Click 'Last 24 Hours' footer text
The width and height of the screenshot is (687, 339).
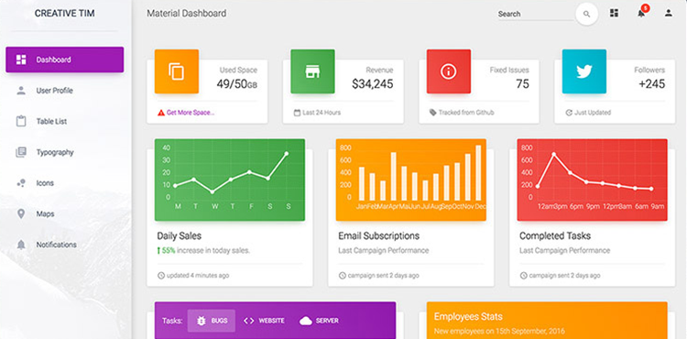pyautogui.click(x=322, y=113)
